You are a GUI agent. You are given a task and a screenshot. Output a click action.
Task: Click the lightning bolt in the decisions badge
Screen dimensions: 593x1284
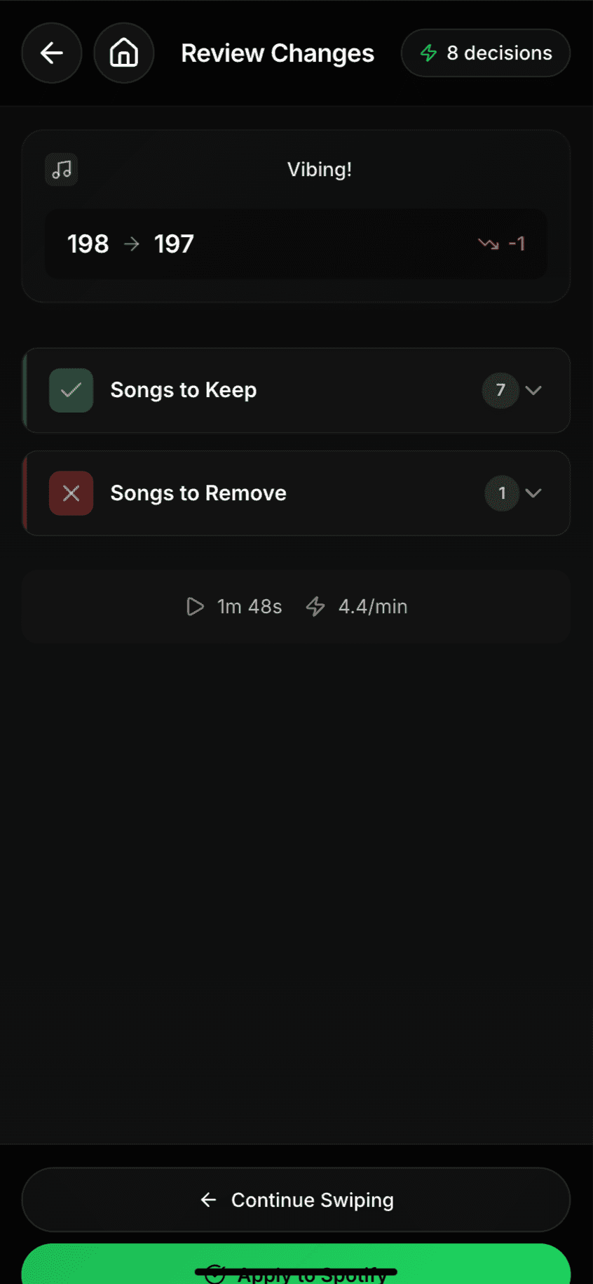[x=428, y=53]
